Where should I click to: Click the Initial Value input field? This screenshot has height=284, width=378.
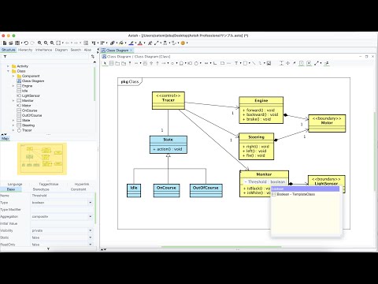[62, 223]
